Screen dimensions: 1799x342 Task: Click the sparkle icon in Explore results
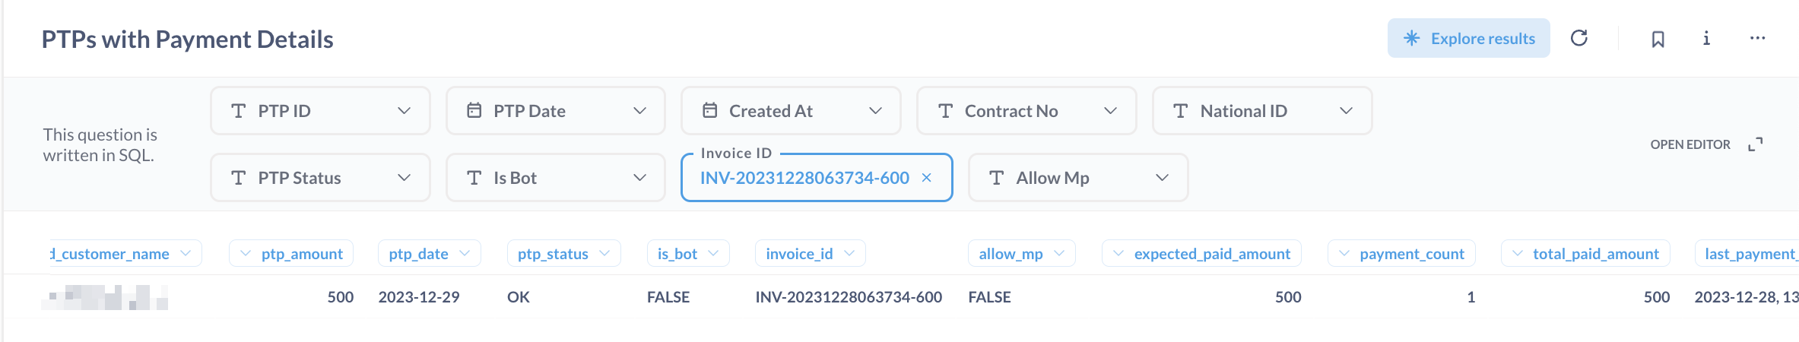[1411, 38]
